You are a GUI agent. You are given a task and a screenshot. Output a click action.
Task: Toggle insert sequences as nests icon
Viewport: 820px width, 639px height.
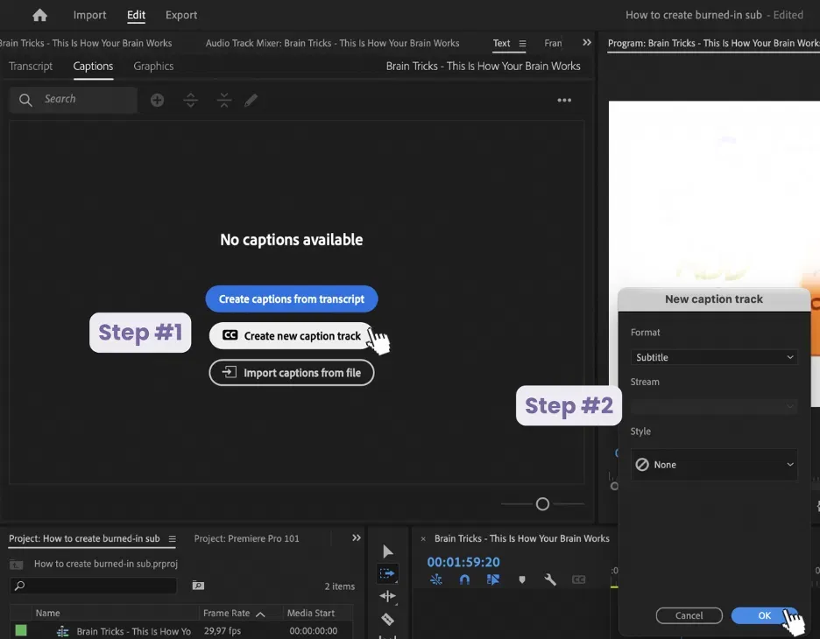pos(435,579)
